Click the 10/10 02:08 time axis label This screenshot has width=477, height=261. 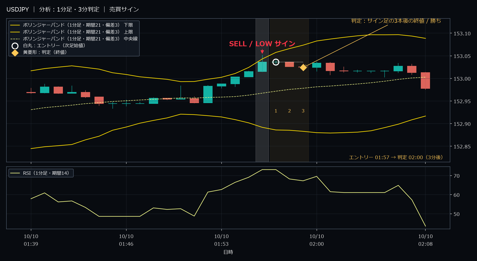coord(425,240)
